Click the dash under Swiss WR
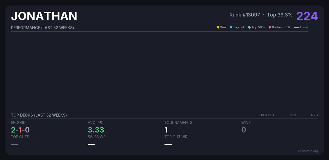The image size is (329, 160). (x=91, y=144)
